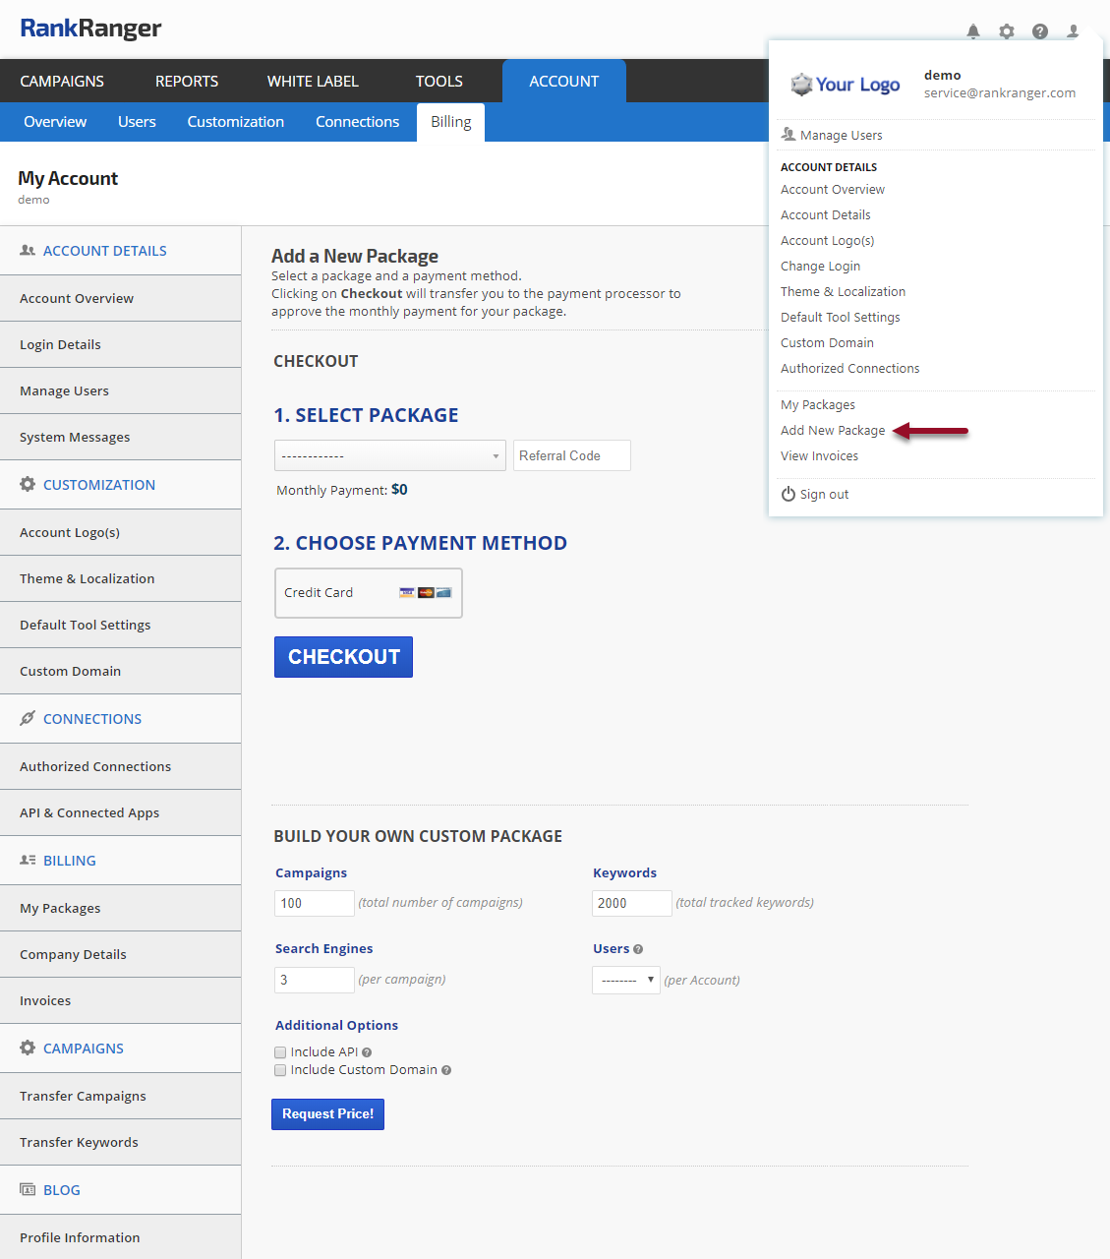This screenshot has height=1259, width=1110.
Task: Click into the Referral Code field
Action: click(571, 456)
